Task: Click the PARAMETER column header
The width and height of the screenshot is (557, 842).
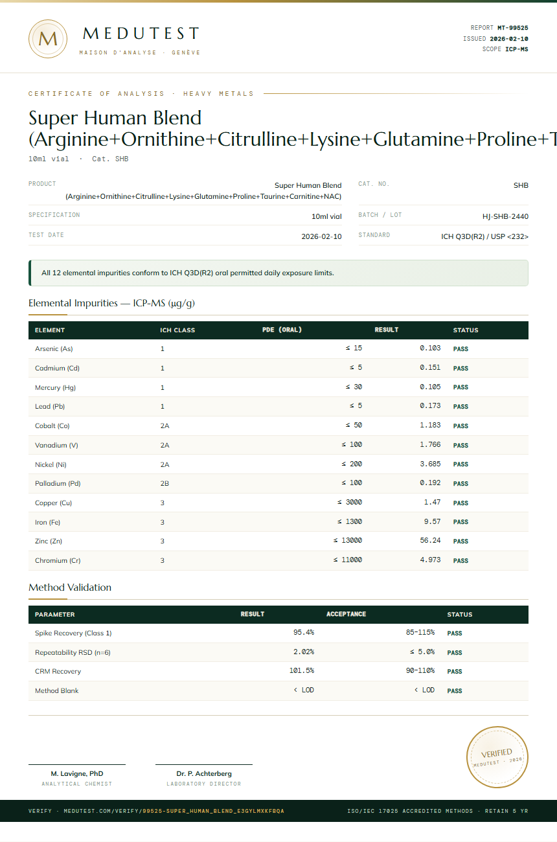Action: [x=55, y=615]
